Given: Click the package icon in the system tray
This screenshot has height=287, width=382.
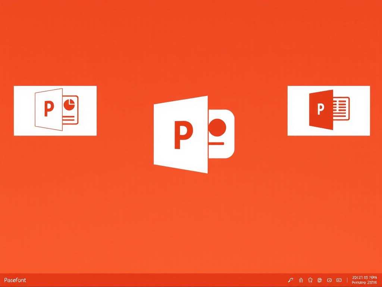Looking at the screenshot, I should click(x=319, y=280).
